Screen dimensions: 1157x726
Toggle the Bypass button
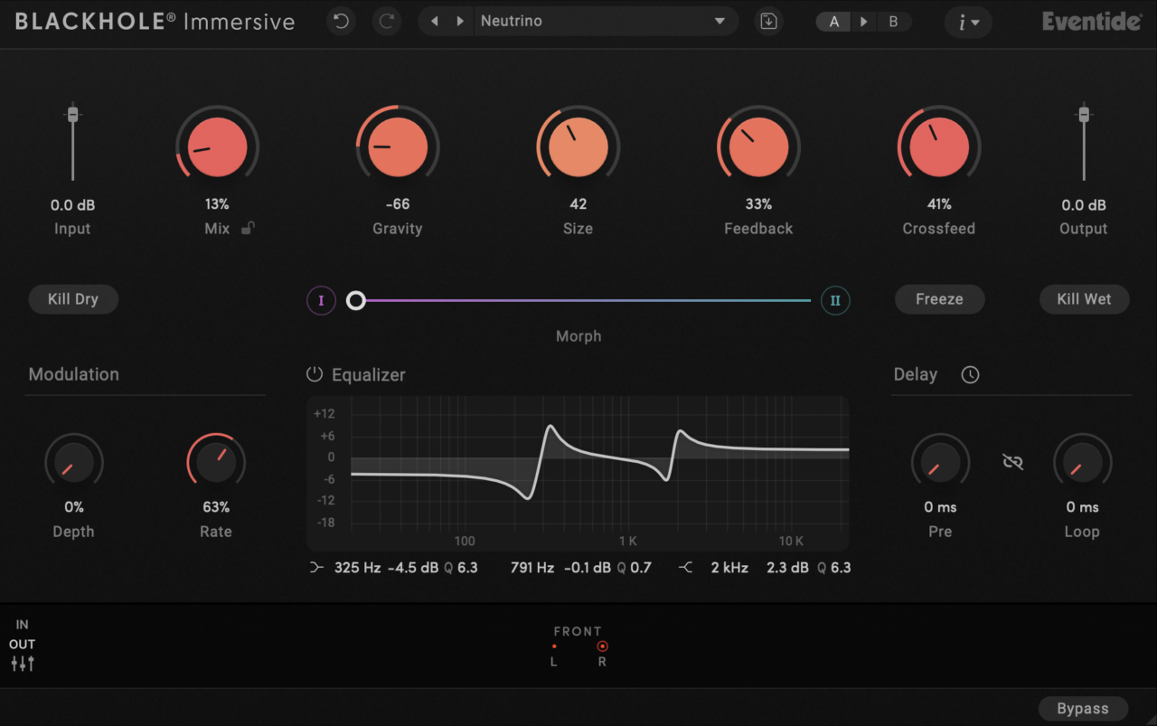(1083, 709)
